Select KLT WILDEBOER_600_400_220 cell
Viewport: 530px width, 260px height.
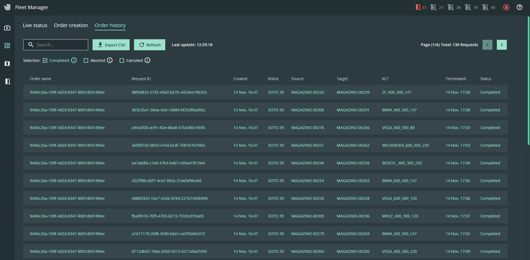[405, 145]
